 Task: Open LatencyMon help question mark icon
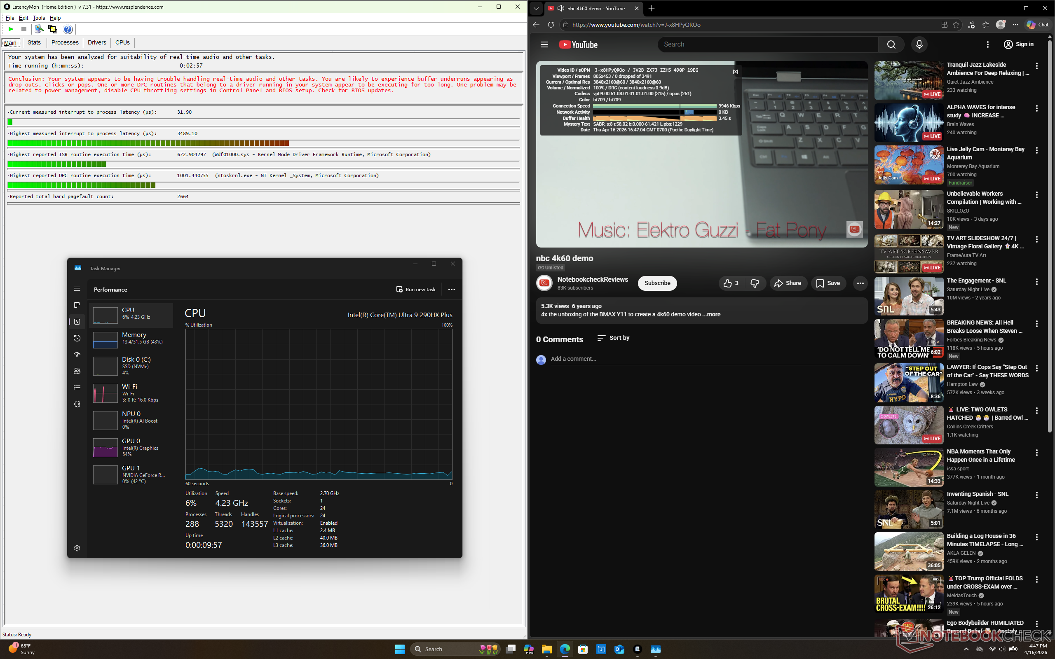click(68, 29)
